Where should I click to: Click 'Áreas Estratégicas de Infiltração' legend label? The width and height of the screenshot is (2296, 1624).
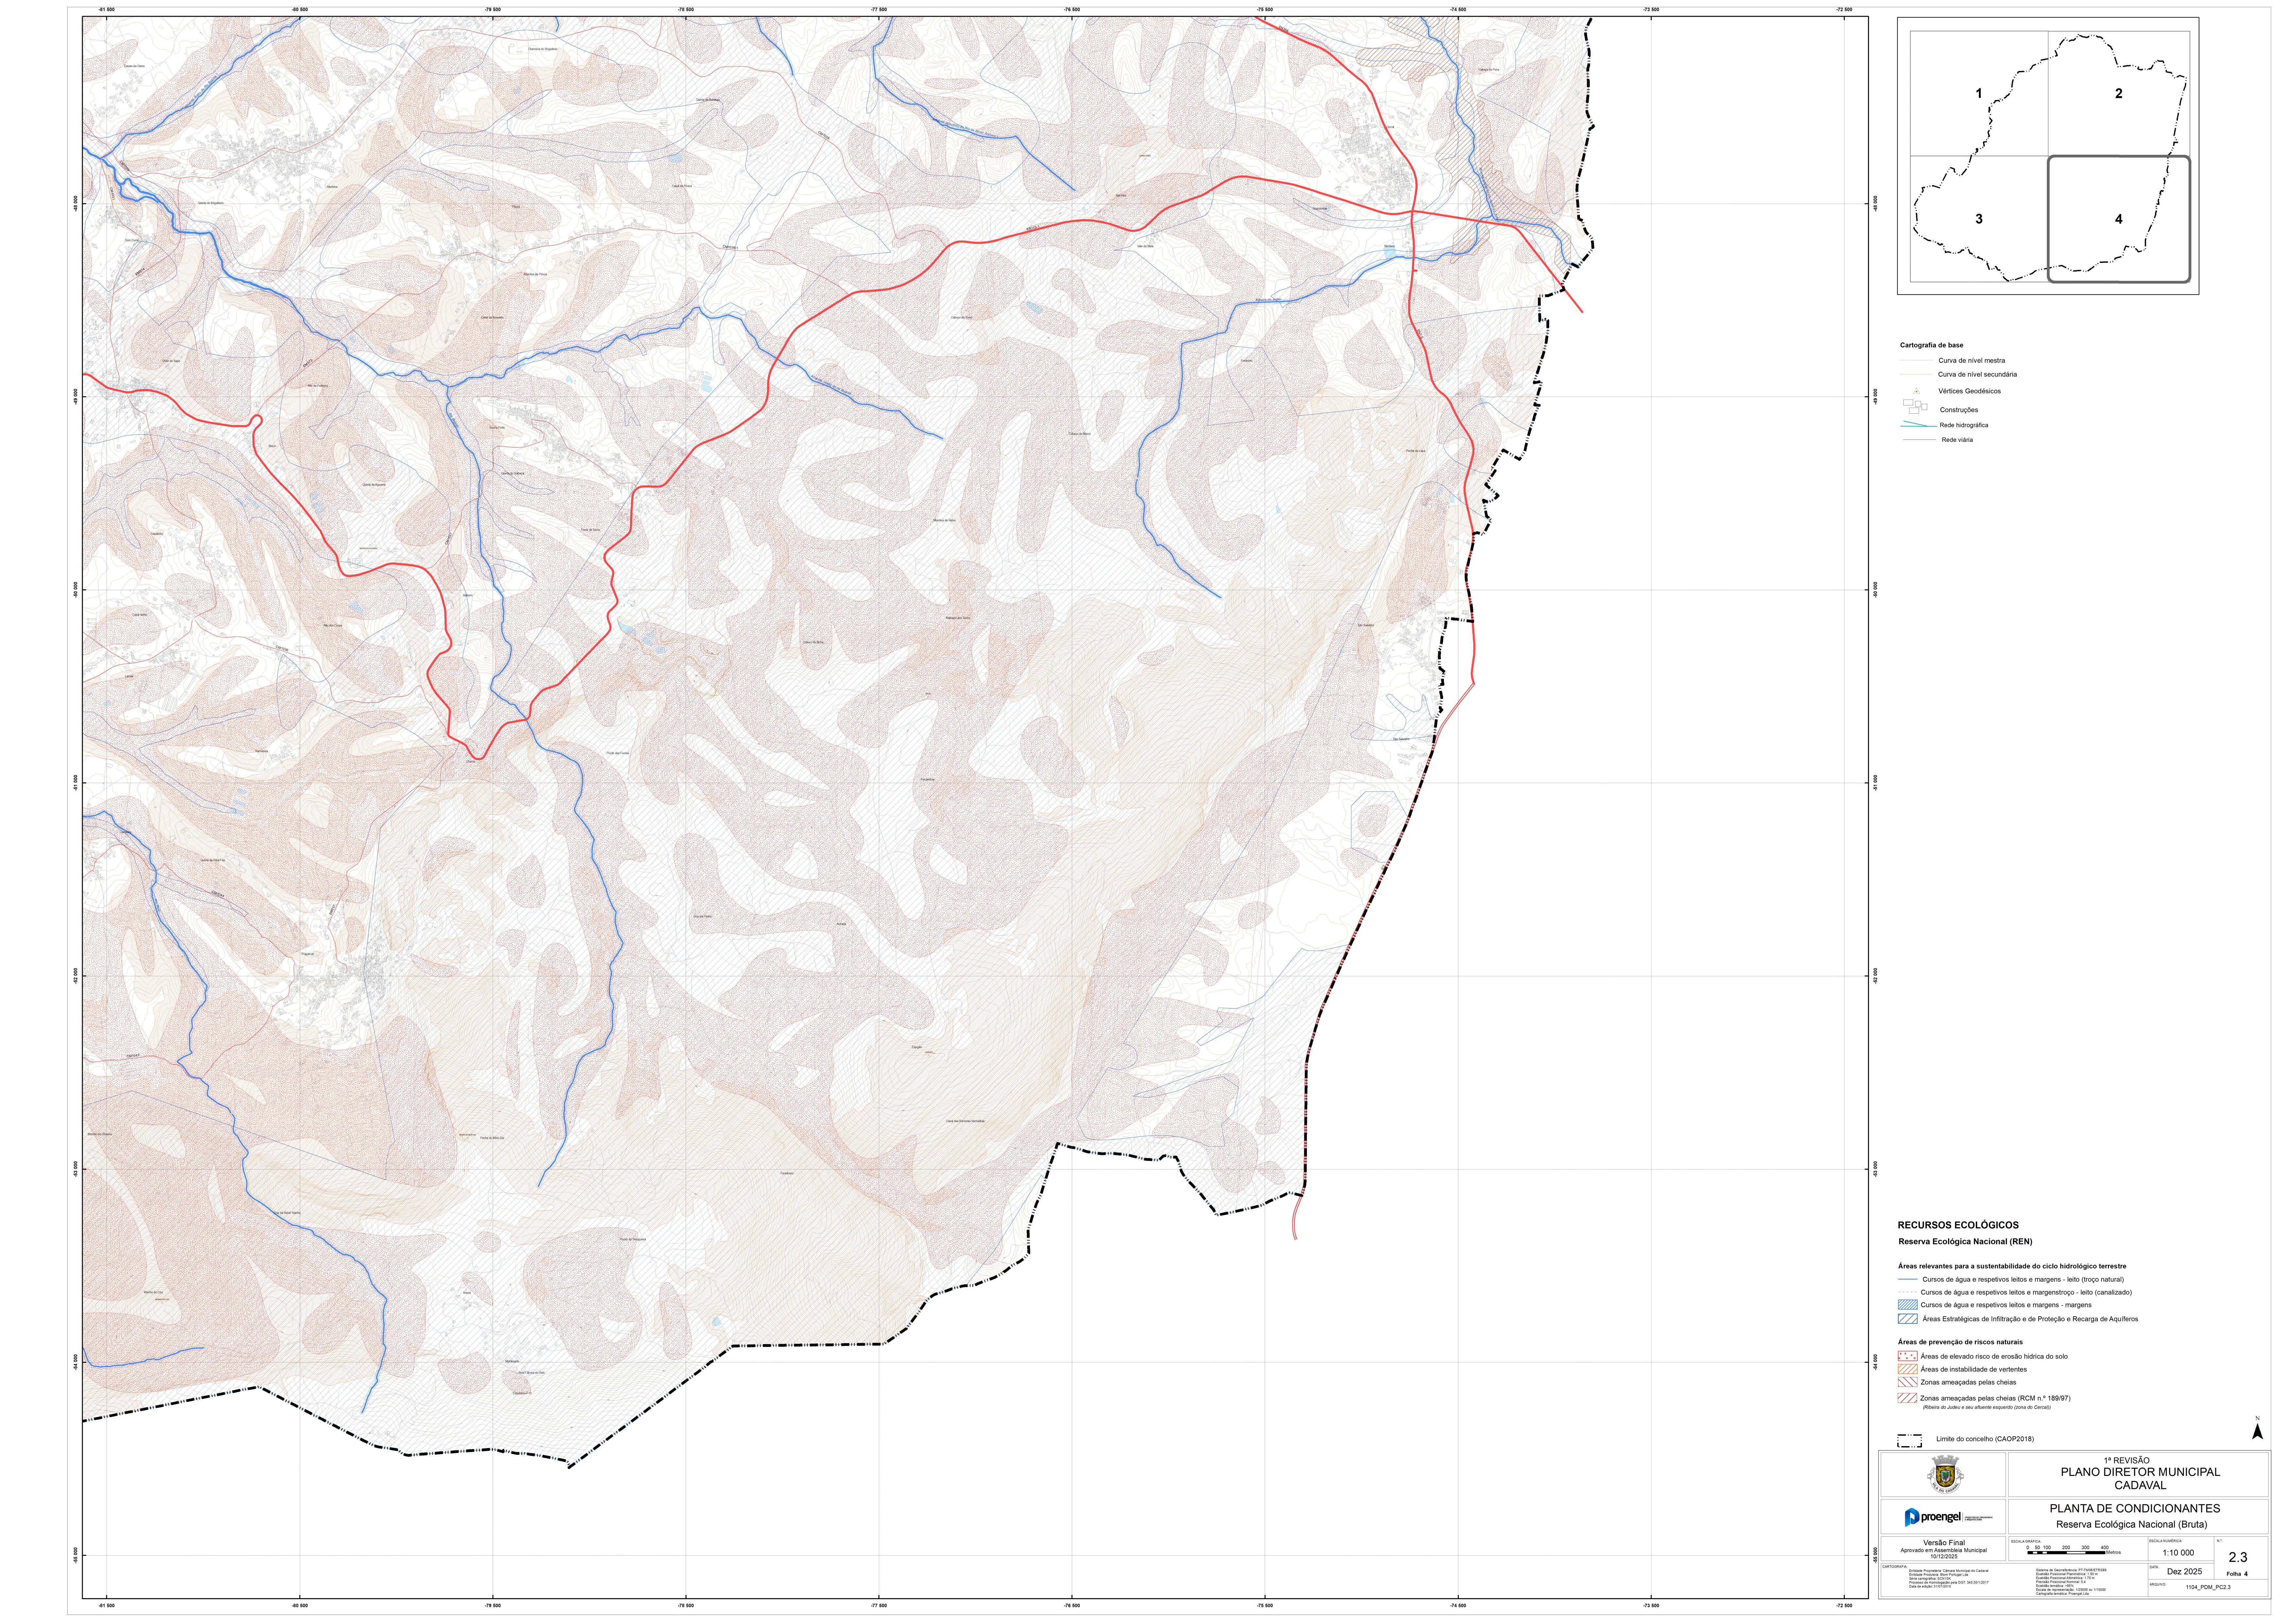pyautogui.click(x=2030, y=1319)
